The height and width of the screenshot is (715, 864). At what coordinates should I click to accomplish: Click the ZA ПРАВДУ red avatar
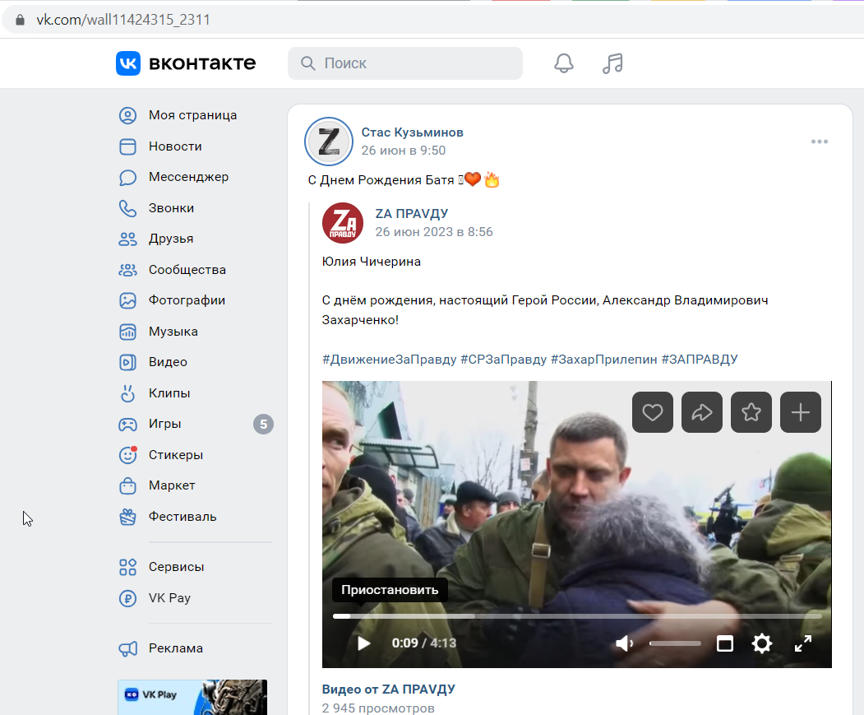point(343,223)
